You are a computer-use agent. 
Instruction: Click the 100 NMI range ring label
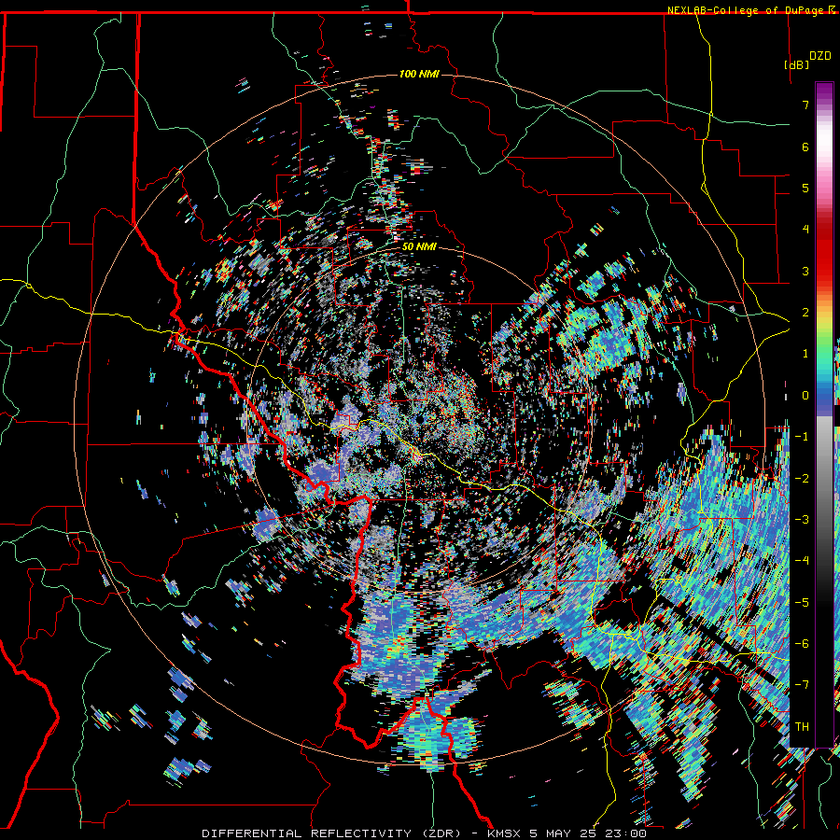point(419,74)
